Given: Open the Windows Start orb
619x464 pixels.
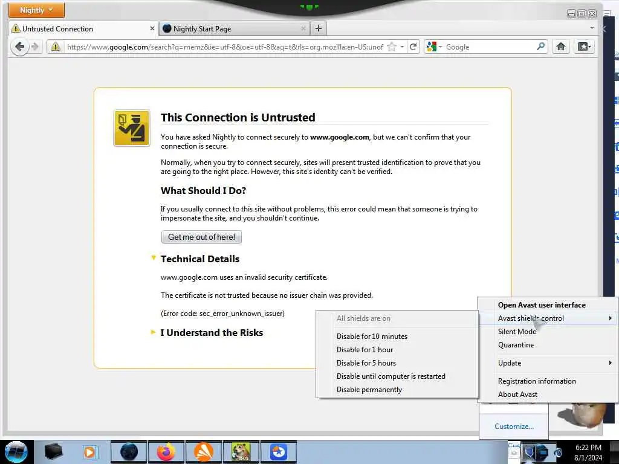Looking at the screenshot, I should pyautogui.click(x=16, y=452).
